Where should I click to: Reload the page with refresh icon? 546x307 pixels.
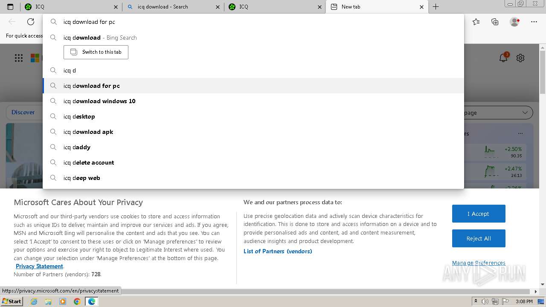(31, 22)
